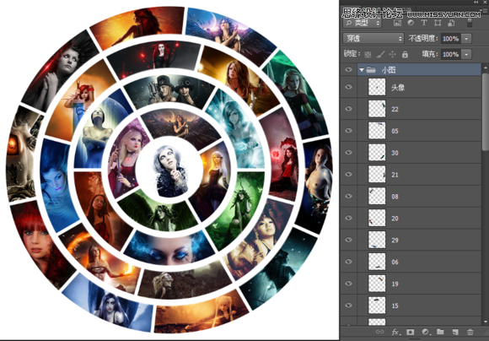Viewport: 489px width, 341px height.
Task: Lock transparent pixels icon
Action: [x=368, y=54]
